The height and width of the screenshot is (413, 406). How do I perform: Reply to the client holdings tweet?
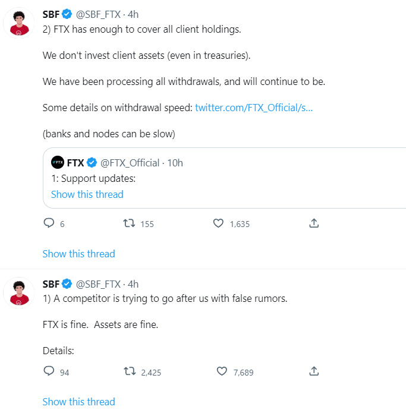tap(49, 223)
